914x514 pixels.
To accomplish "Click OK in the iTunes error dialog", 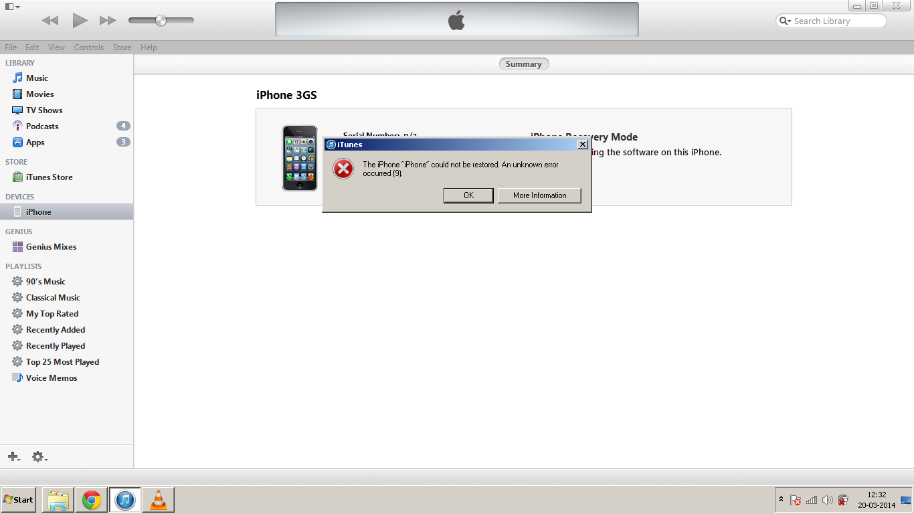I will (x=468, y=195).
